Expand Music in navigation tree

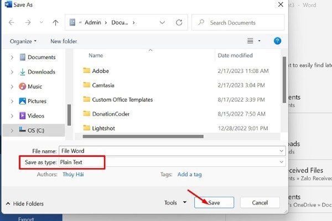(12, 87)
